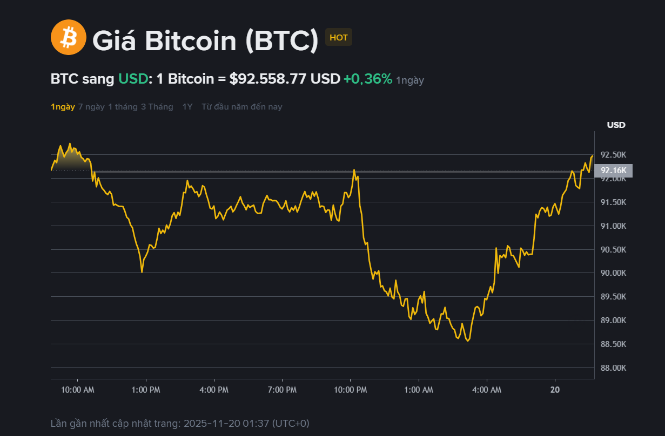Click the 10:00 PM time axis label
The width and height of the screenshot is (665, 436).
351,390
